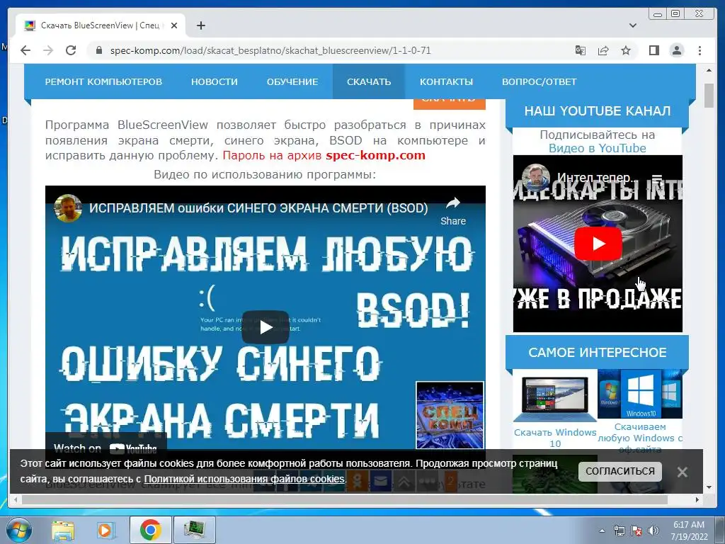Open the video title ИСПРАВЛЯЕМ ошибки СИНЕГО ЭКРАНА
725x544 pixels.
[258, 208]
